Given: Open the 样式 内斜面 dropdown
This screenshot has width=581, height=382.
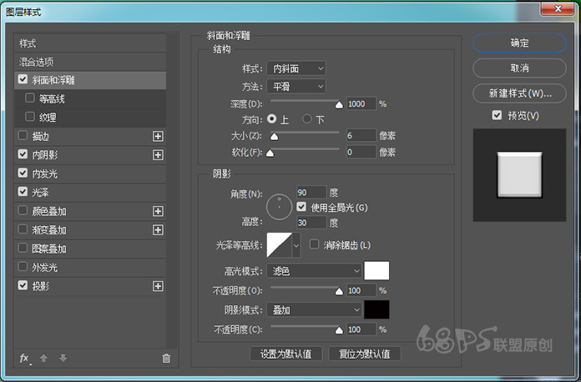Looking at the screenshot, I should [x=296, y=68].
